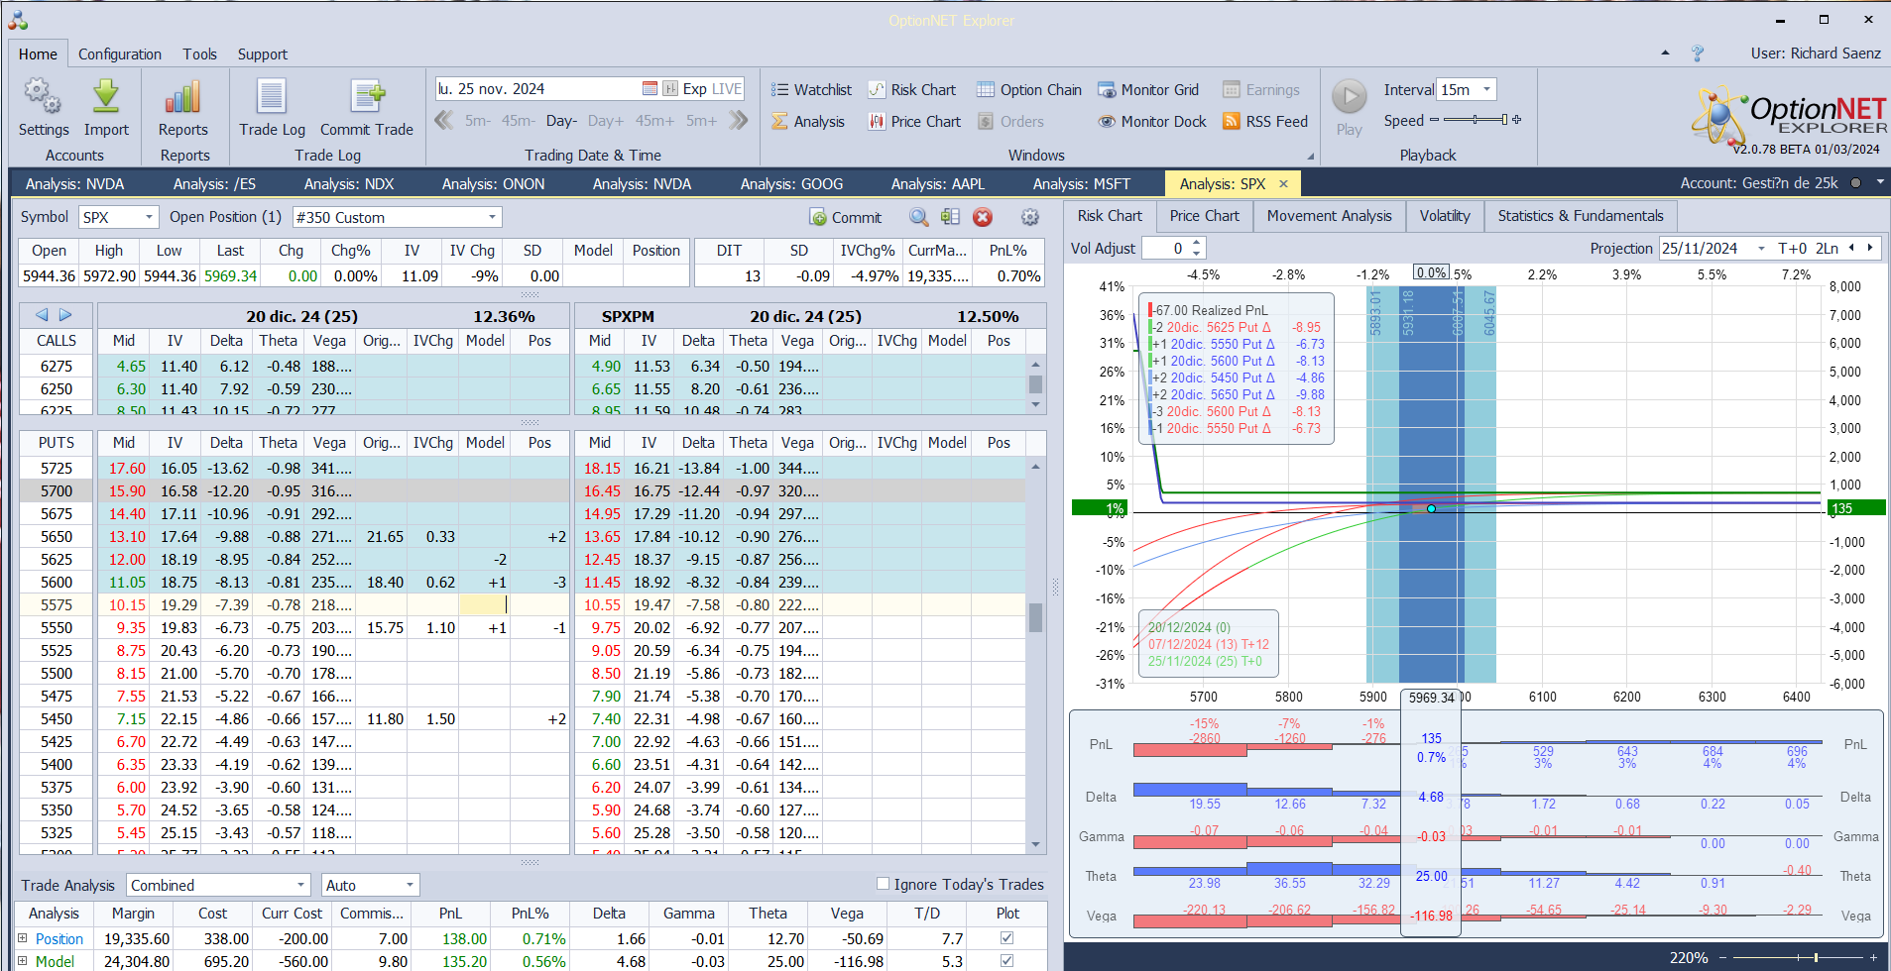Viewport: 1891px width, 971px height.
Task: Open the analysis settings gear icon
Action: pos(1030,217)
